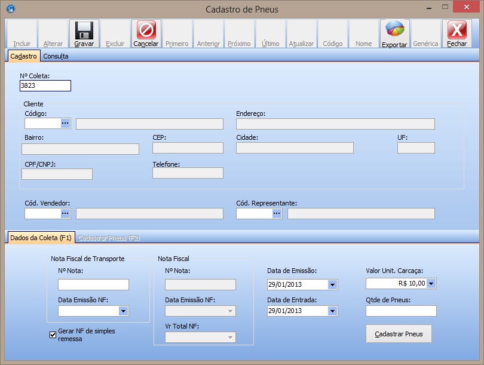Click the Cancelar toolbar icon
484x365 pixels.
(146, 30)
